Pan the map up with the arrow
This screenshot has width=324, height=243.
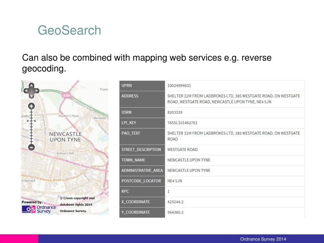tap(31, 85)
